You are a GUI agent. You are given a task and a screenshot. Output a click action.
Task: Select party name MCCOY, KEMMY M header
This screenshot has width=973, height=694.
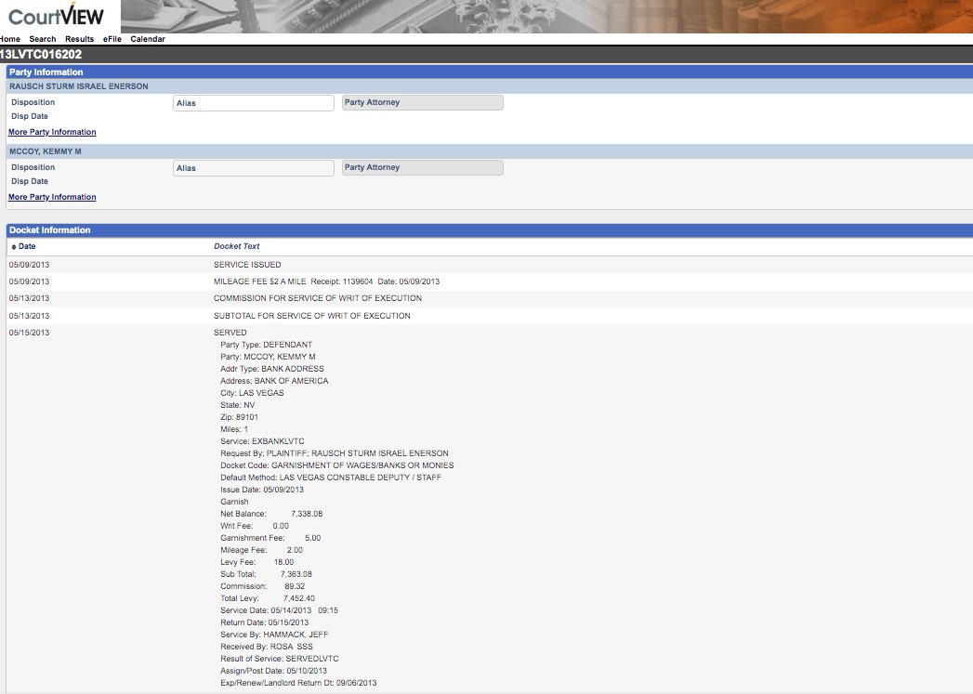(x=46, y=152)
